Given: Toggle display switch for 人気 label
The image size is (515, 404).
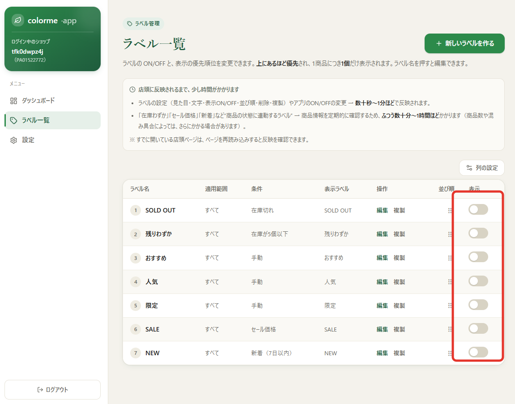Looking at the screenshot, I should (478, 281).
